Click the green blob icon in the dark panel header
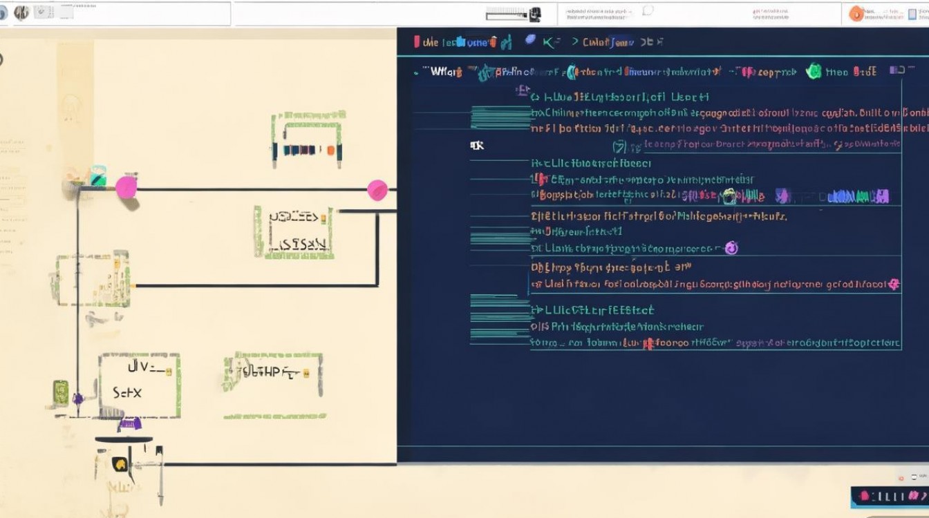 [814, 70]
